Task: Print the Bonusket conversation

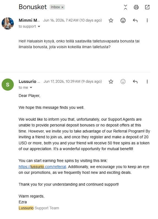Action: pos(136,7)
